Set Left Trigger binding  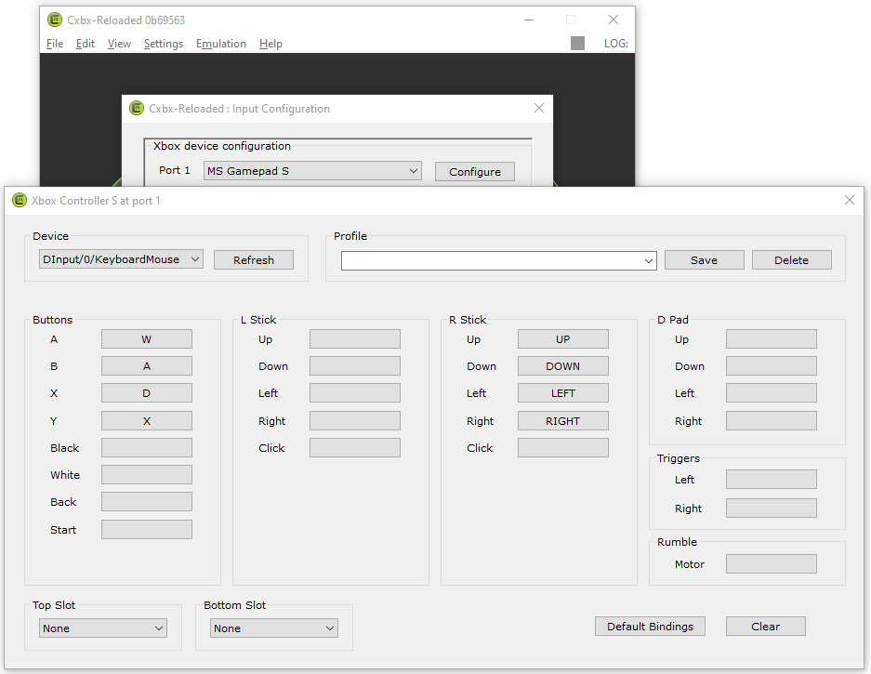772,479
